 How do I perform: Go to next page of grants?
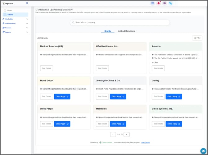pyautogui.click(x=127, y=134)
